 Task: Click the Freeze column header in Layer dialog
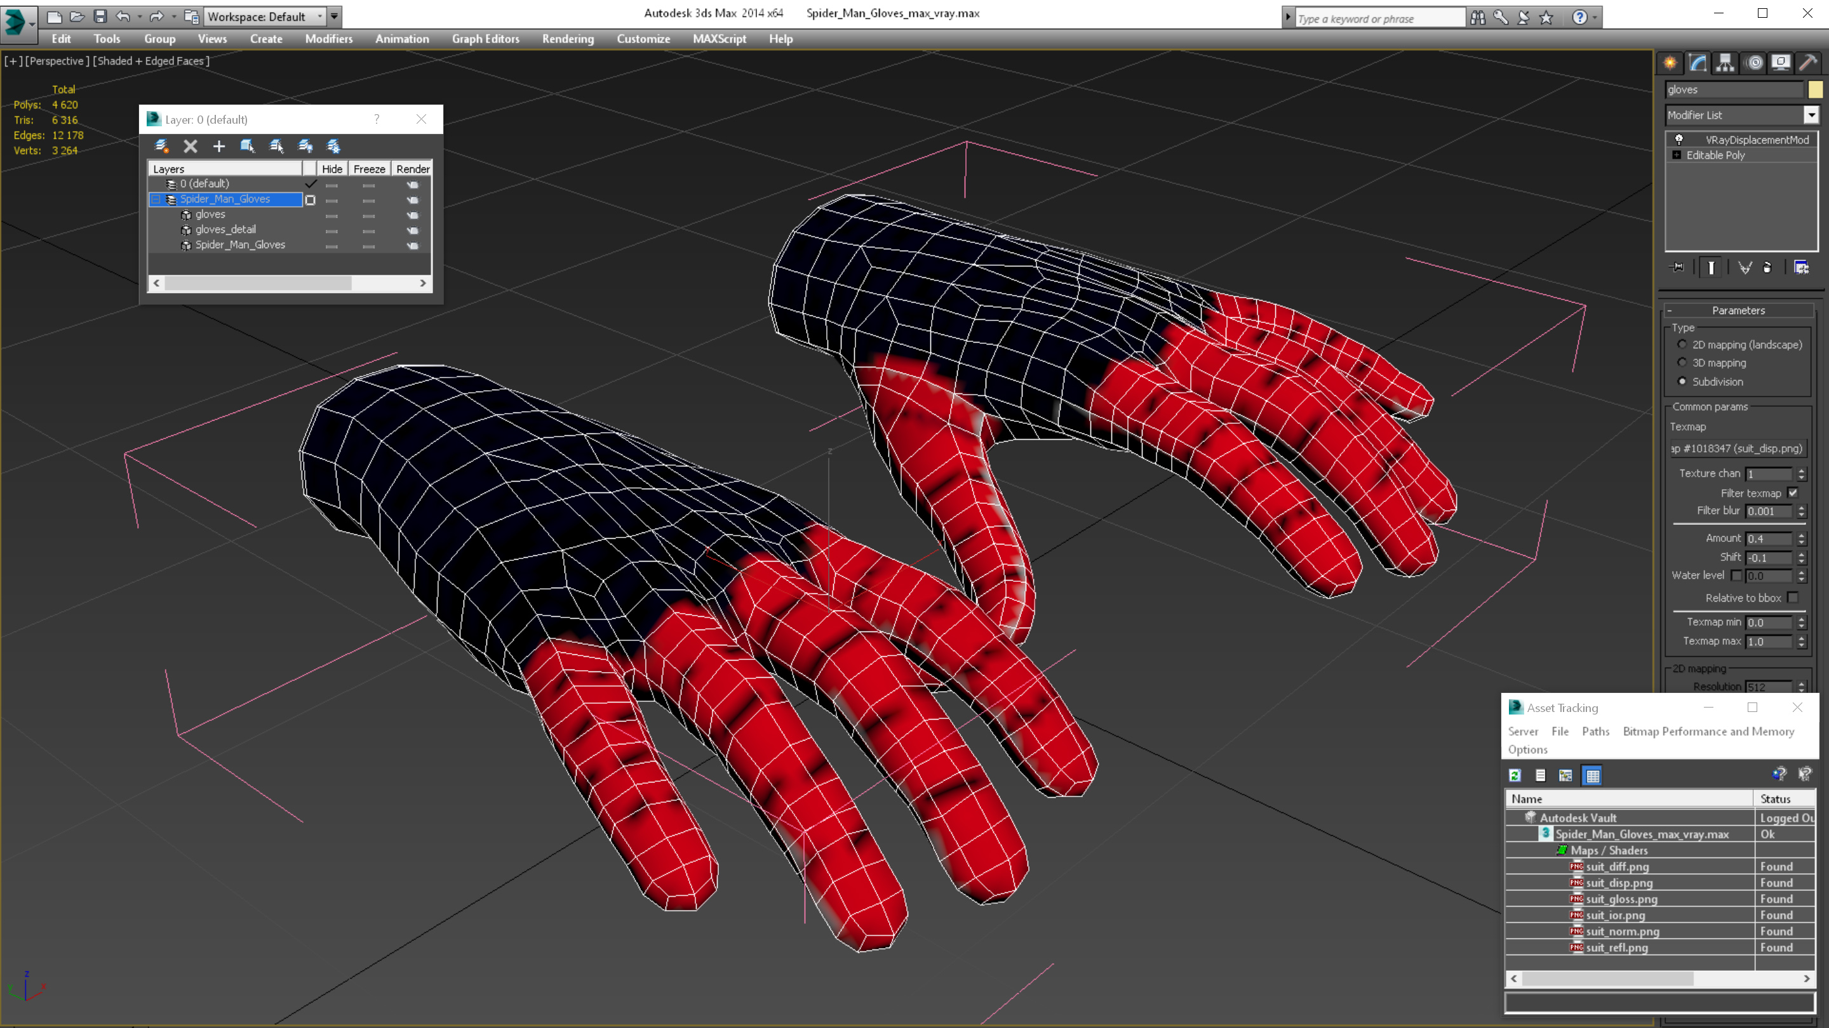pyautogui.click(x=369, y=169)
